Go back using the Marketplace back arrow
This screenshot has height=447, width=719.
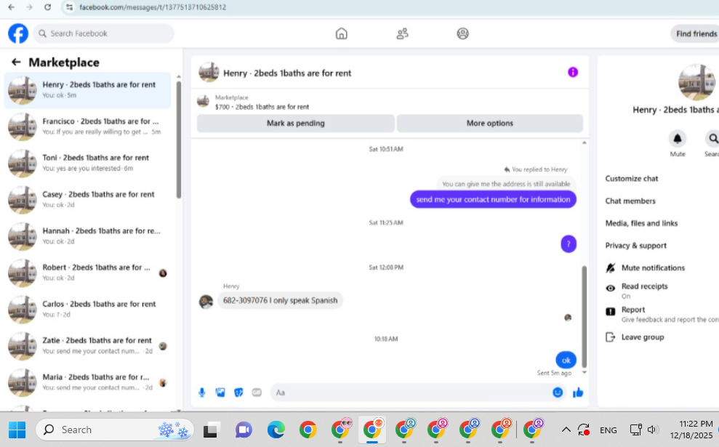click(16, 62)
